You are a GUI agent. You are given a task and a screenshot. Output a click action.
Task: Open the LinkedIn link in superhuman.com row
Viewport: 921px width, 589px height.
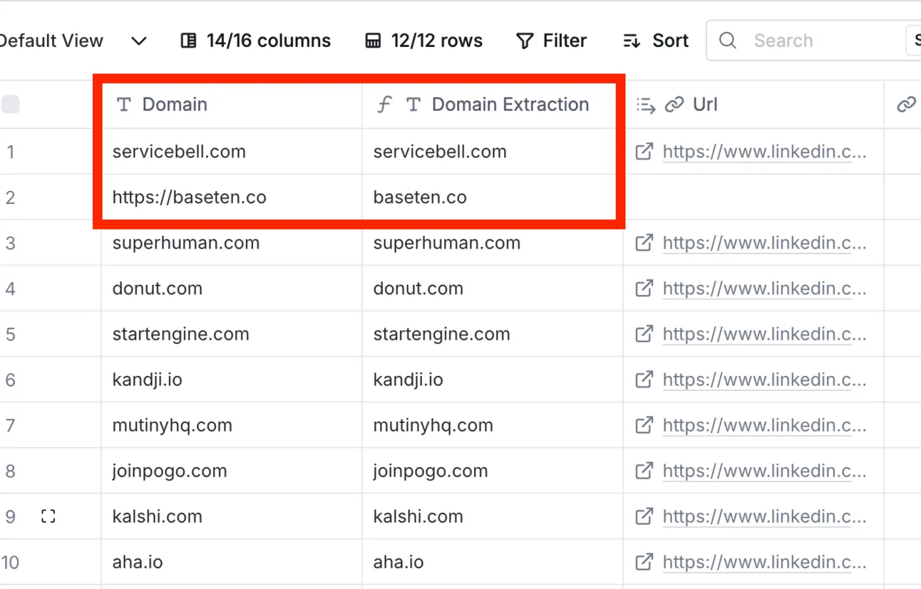click(x=764, y=243)
